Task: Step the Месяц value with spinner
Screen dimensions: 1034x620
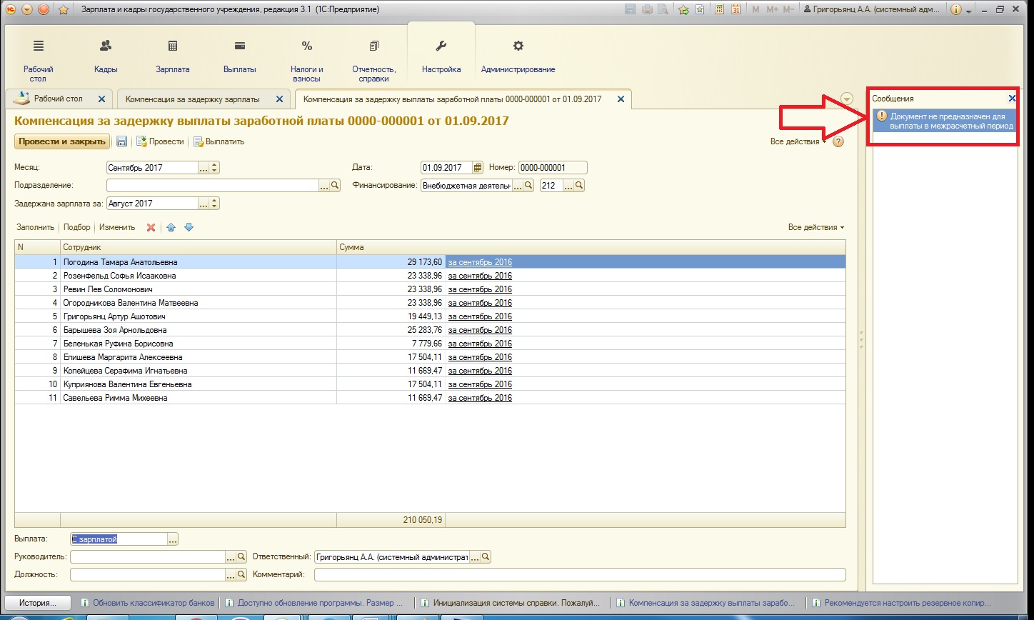Action: pyautogui.click(x=215, y=168)
